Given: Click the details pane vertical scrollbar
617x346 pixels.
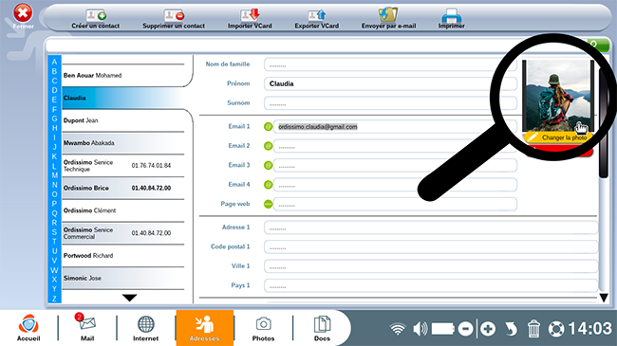Looking at the screenshot, I should (603, 122).
